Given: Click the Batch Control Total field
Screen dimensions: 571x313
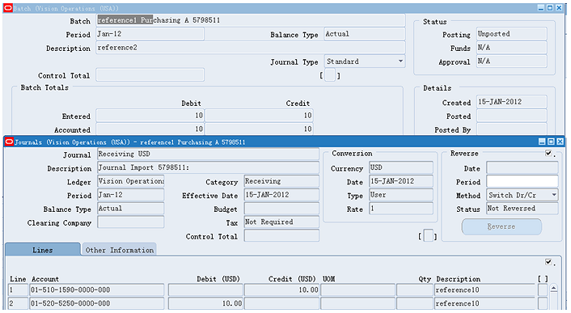Looking at the screenshot, I should tap(150, 75).
